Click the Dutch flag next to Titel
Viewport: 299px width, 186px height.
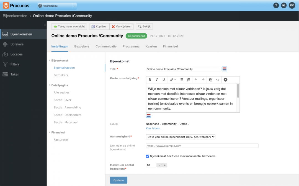coord(225,69)
